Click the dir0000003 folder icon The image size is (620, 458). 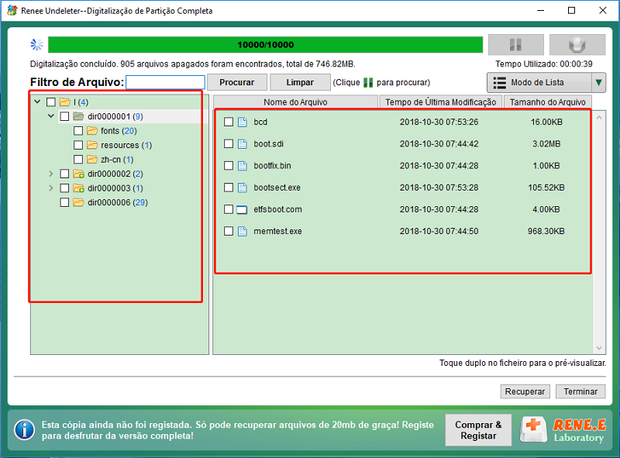pos(79,188)
